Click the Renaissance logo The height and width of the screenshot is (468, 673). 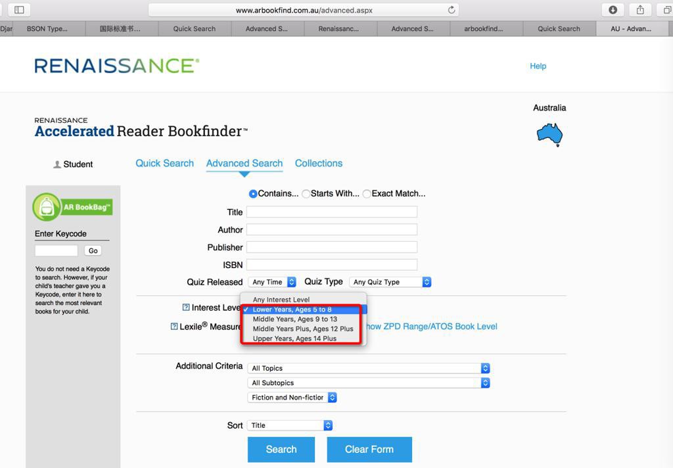click(117, 66)
